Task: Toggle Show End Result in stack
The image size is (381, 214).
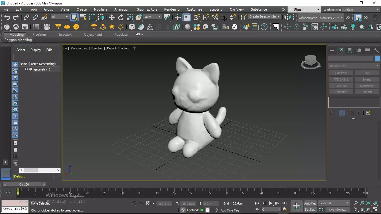Action: (x=342, y=113)
